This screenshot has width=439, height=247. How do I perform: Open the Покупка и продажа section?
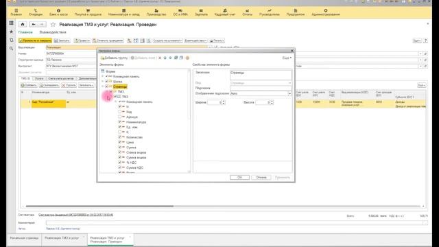pos(88,12)
